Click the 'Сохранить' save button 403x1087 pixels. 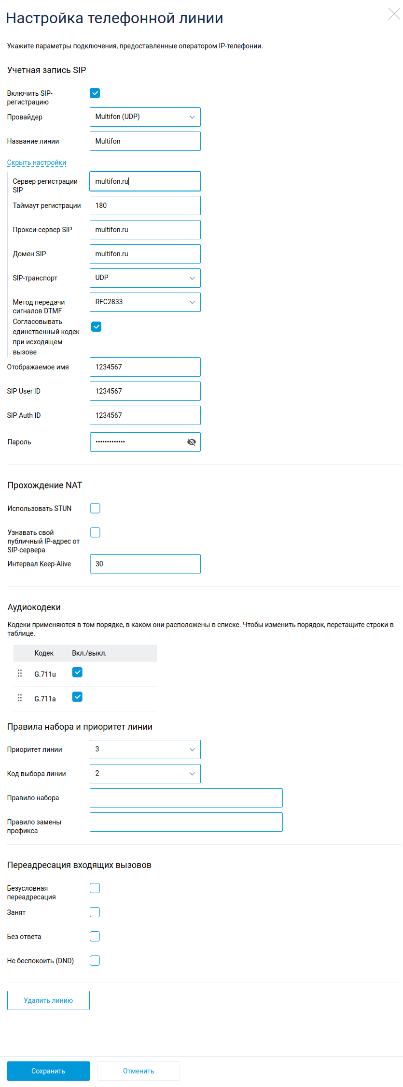48,1071
